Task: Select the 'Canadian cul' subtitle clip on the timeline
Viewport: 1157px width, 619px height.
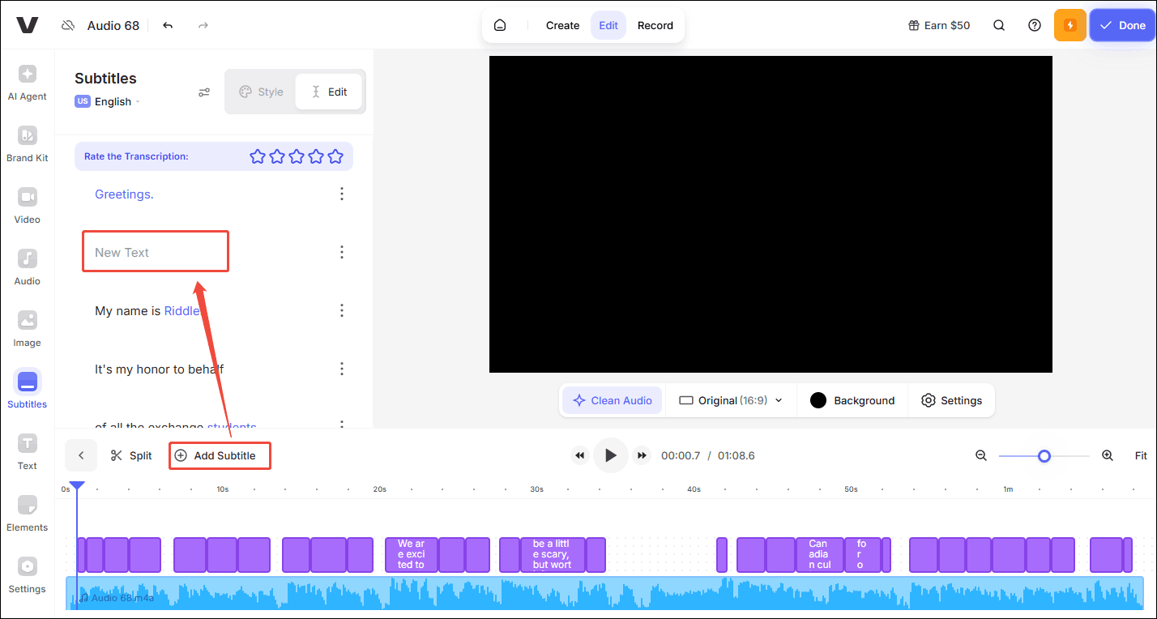Action: pos(820,555)
